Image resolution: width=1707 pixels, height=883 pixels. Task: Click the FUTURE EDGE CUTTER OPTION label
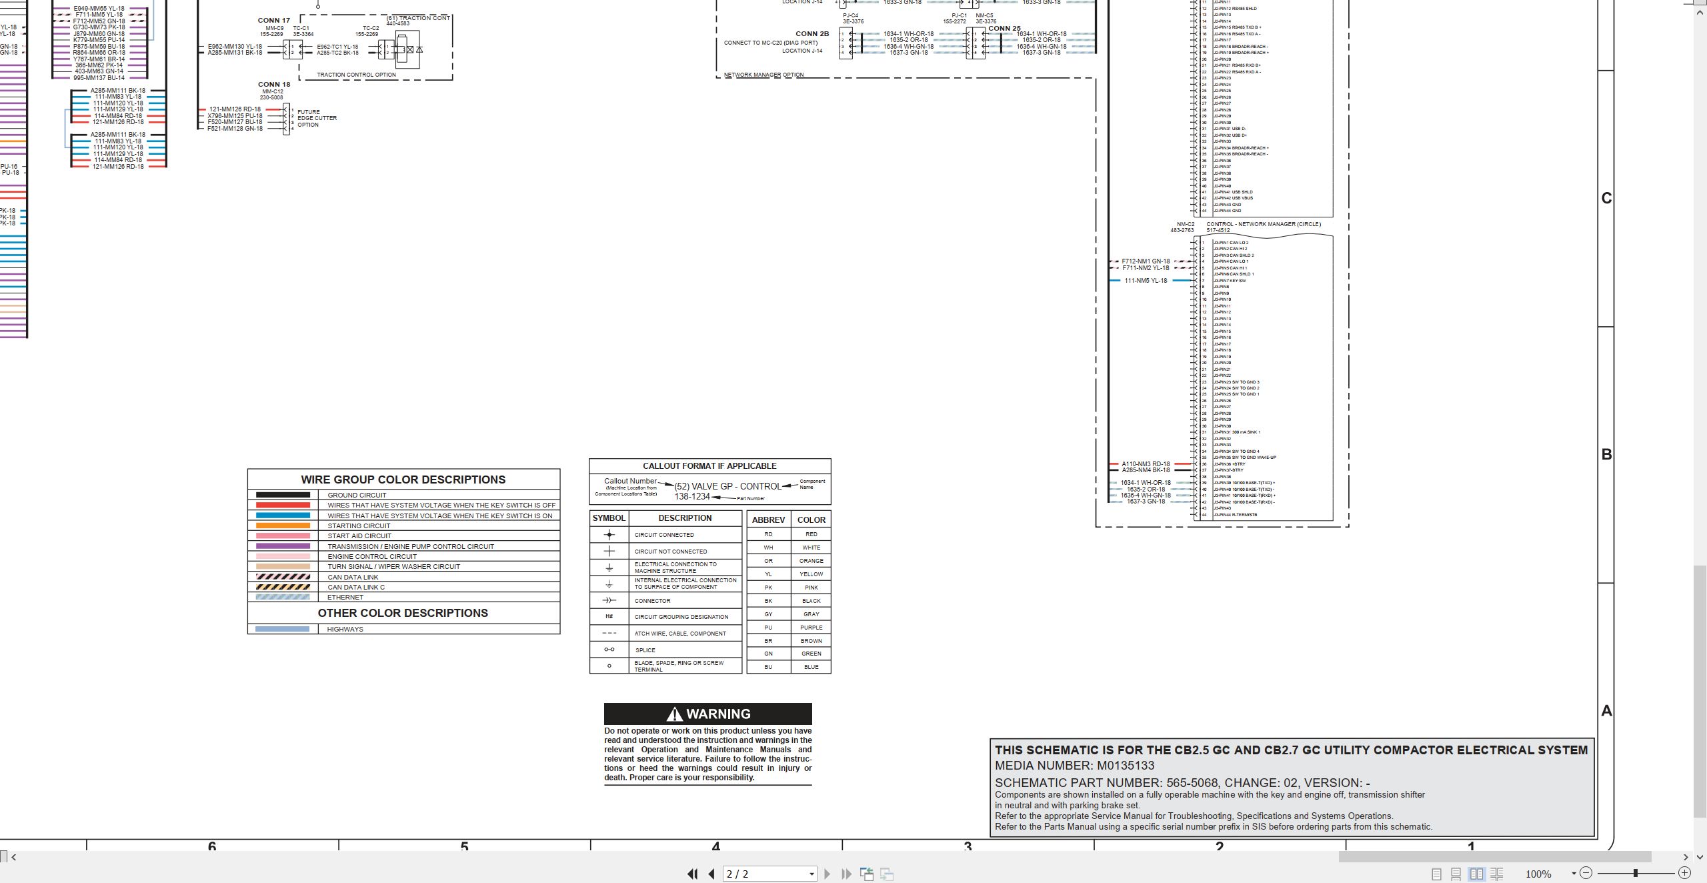[317, 118]
